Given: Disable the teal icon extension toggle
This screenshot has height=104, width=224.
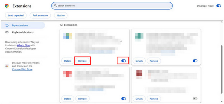Looking at the screenshot, I should click(x=195, y=61).
